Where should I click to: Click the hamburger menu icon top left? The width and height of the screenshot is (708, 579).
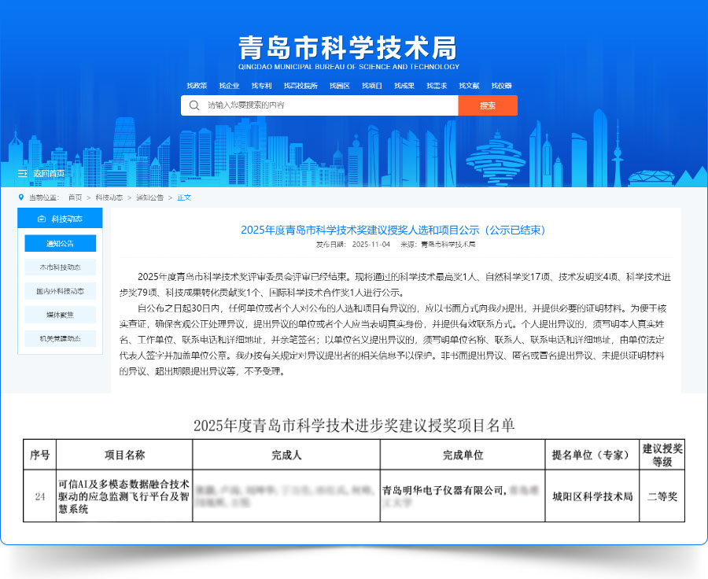[x=23, y=174]
